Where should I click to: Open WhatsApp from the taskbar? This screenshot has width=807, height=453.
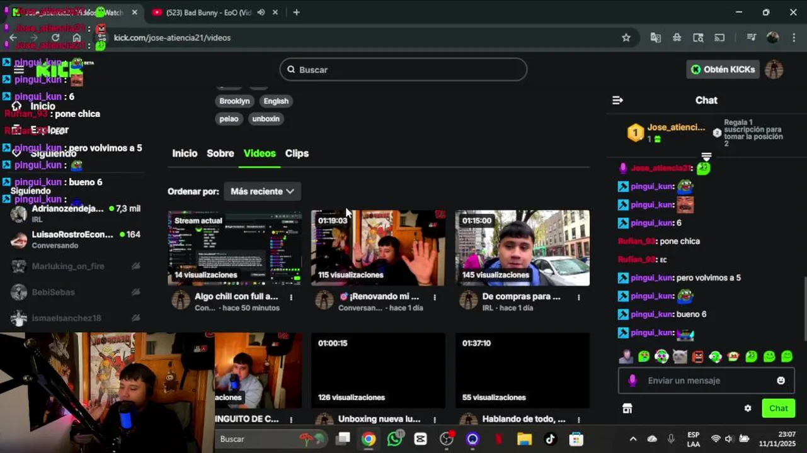pos(395,439)
